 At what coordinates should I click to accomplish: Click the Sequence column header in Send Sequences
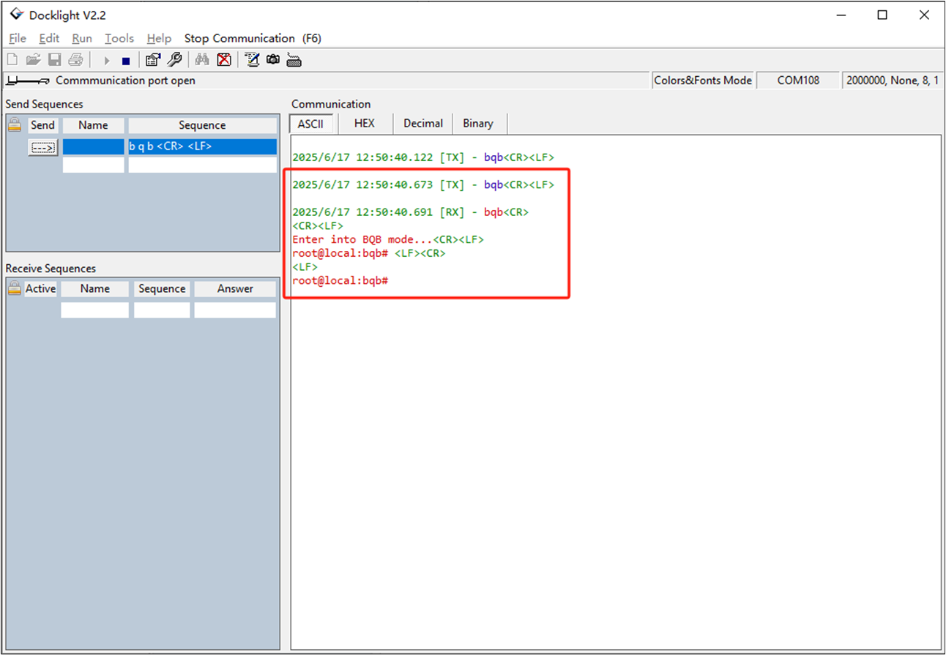tap(203, 125)
